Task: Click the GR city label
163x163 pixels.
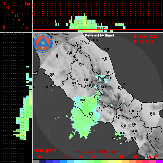Action: (x=52, y=75)
